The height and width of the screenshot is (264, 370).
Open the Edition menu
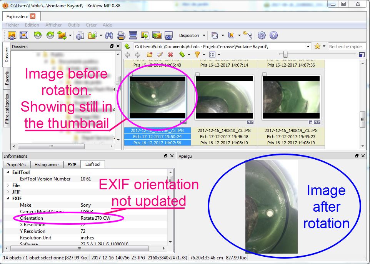tap(32, 25)
